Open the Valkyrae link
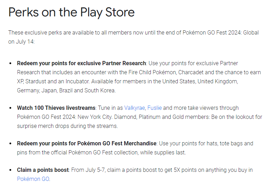The width and height of the screenshot is (274, 191). (x=134, y=108)
